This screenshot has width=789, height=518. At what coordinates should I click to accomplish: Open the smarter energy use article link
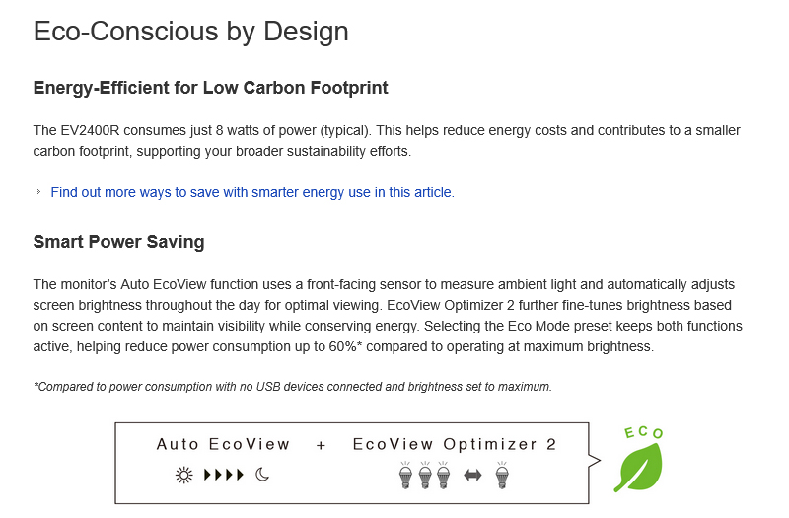pyautogui.click(x=251, y=192)
